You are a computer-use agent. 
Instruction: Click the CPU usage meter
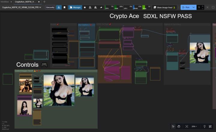(x=109, y=7)
